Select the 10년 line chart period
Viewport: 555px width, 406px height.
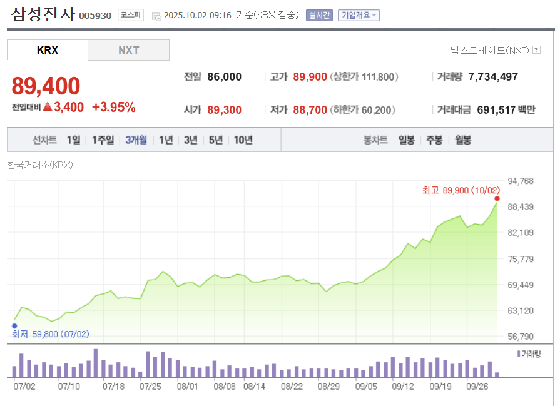click(x=243, y=140)
